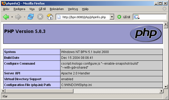Minimize the Firefox window
The height and width of the screenshot is (100, 169).
click(156, 3)
